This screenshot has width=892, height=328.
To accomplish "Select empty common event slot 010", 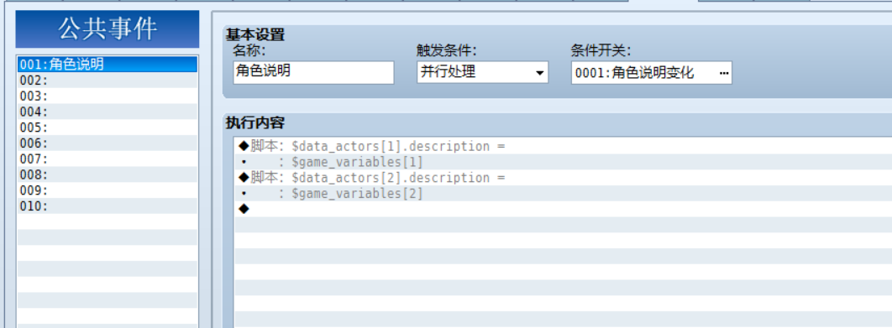I will (108, 206).
